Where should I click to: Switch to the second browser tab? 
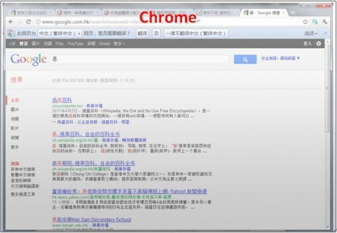pyautogui.click(x=77, y=13)
